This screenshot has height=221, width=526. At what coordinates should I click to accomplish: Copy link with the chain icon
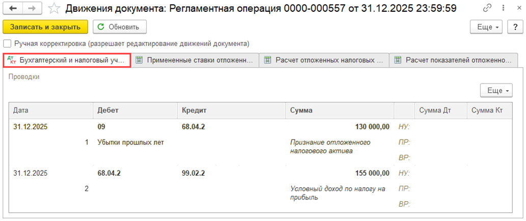[488, 9]
